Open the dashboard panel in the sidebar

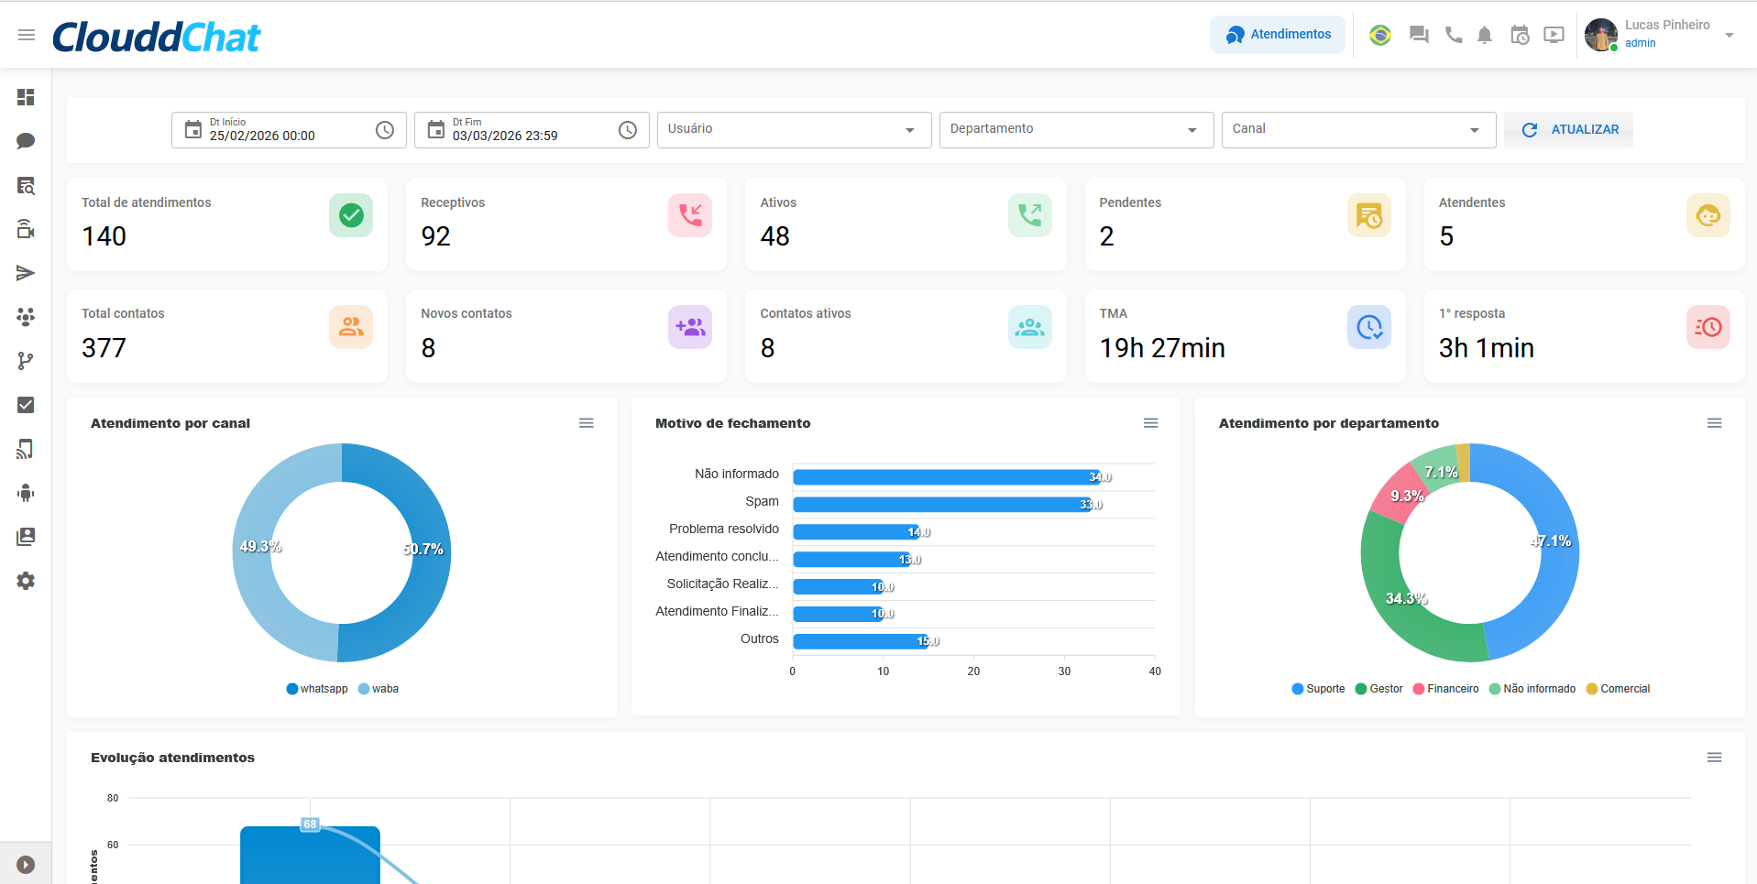point(26,97)
